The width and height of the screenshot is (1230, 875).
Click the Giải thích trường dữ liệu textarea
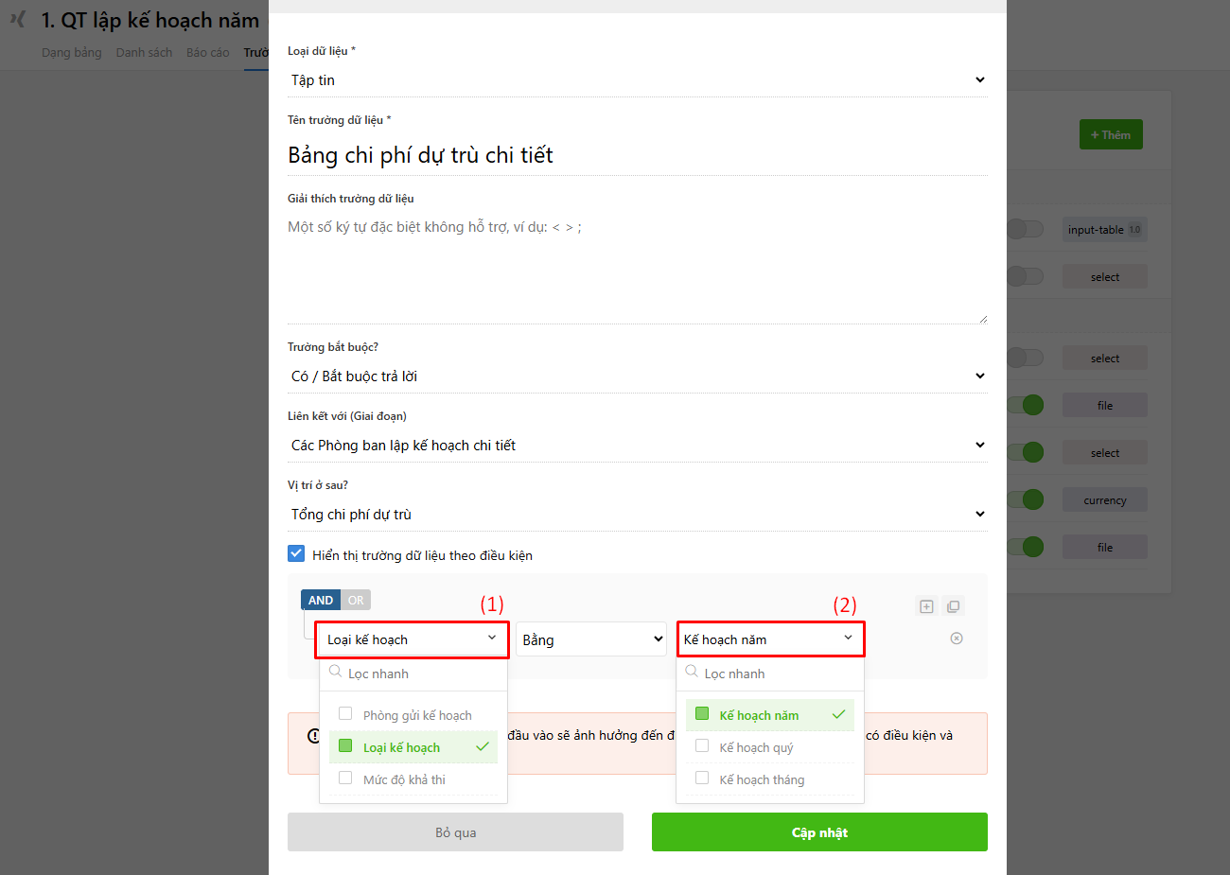click(x=638, y=269)
